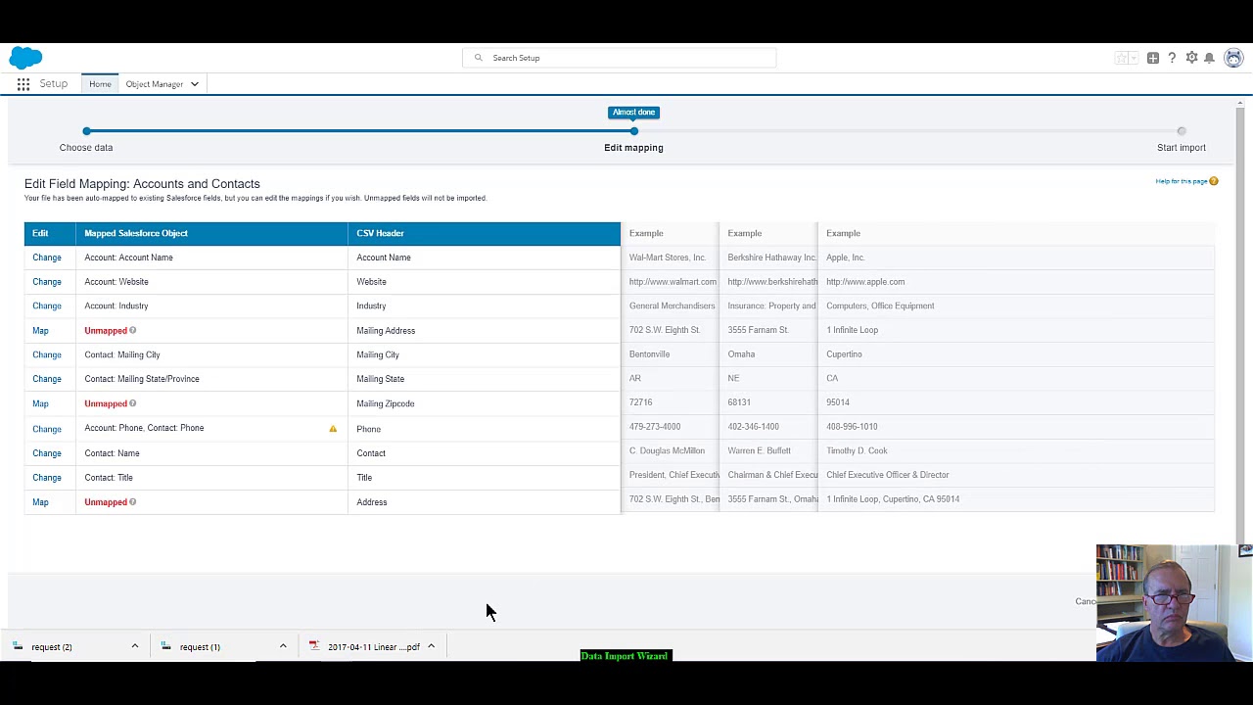Map the unmapped Mailing Zipcode field

tap(40, 403)
